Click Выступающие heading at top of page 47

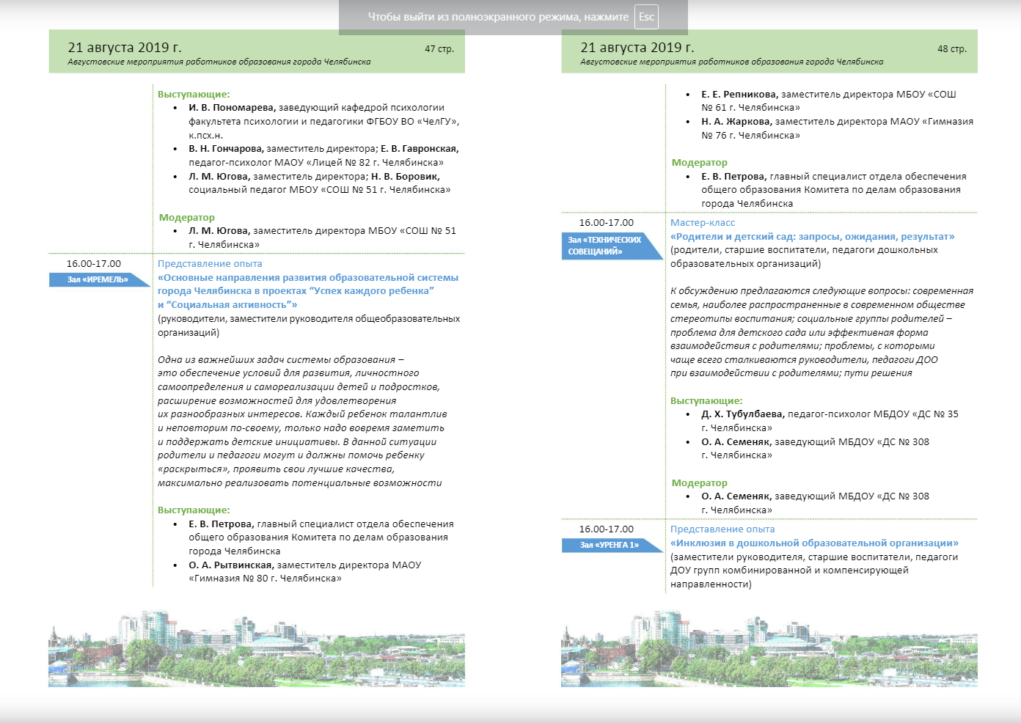tap(194, 95)
